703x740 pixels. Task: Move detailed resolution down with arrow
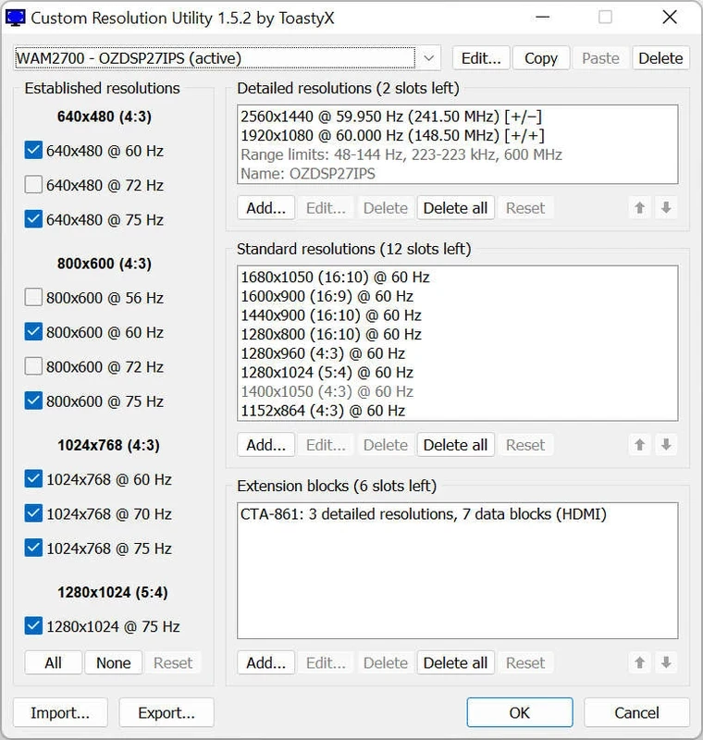pyautogui.click(x=665, y=208)
